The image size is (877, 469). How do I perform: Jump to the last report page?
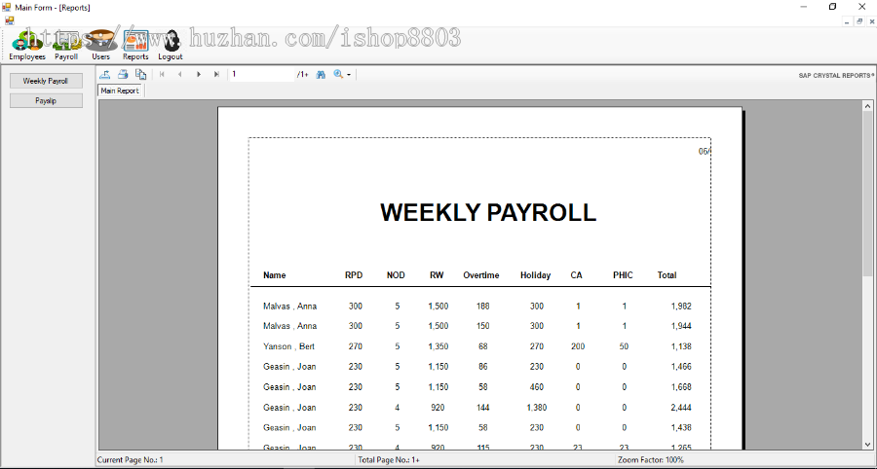216,74
